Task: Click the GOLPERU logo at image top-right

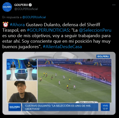Action: (103, 56)
